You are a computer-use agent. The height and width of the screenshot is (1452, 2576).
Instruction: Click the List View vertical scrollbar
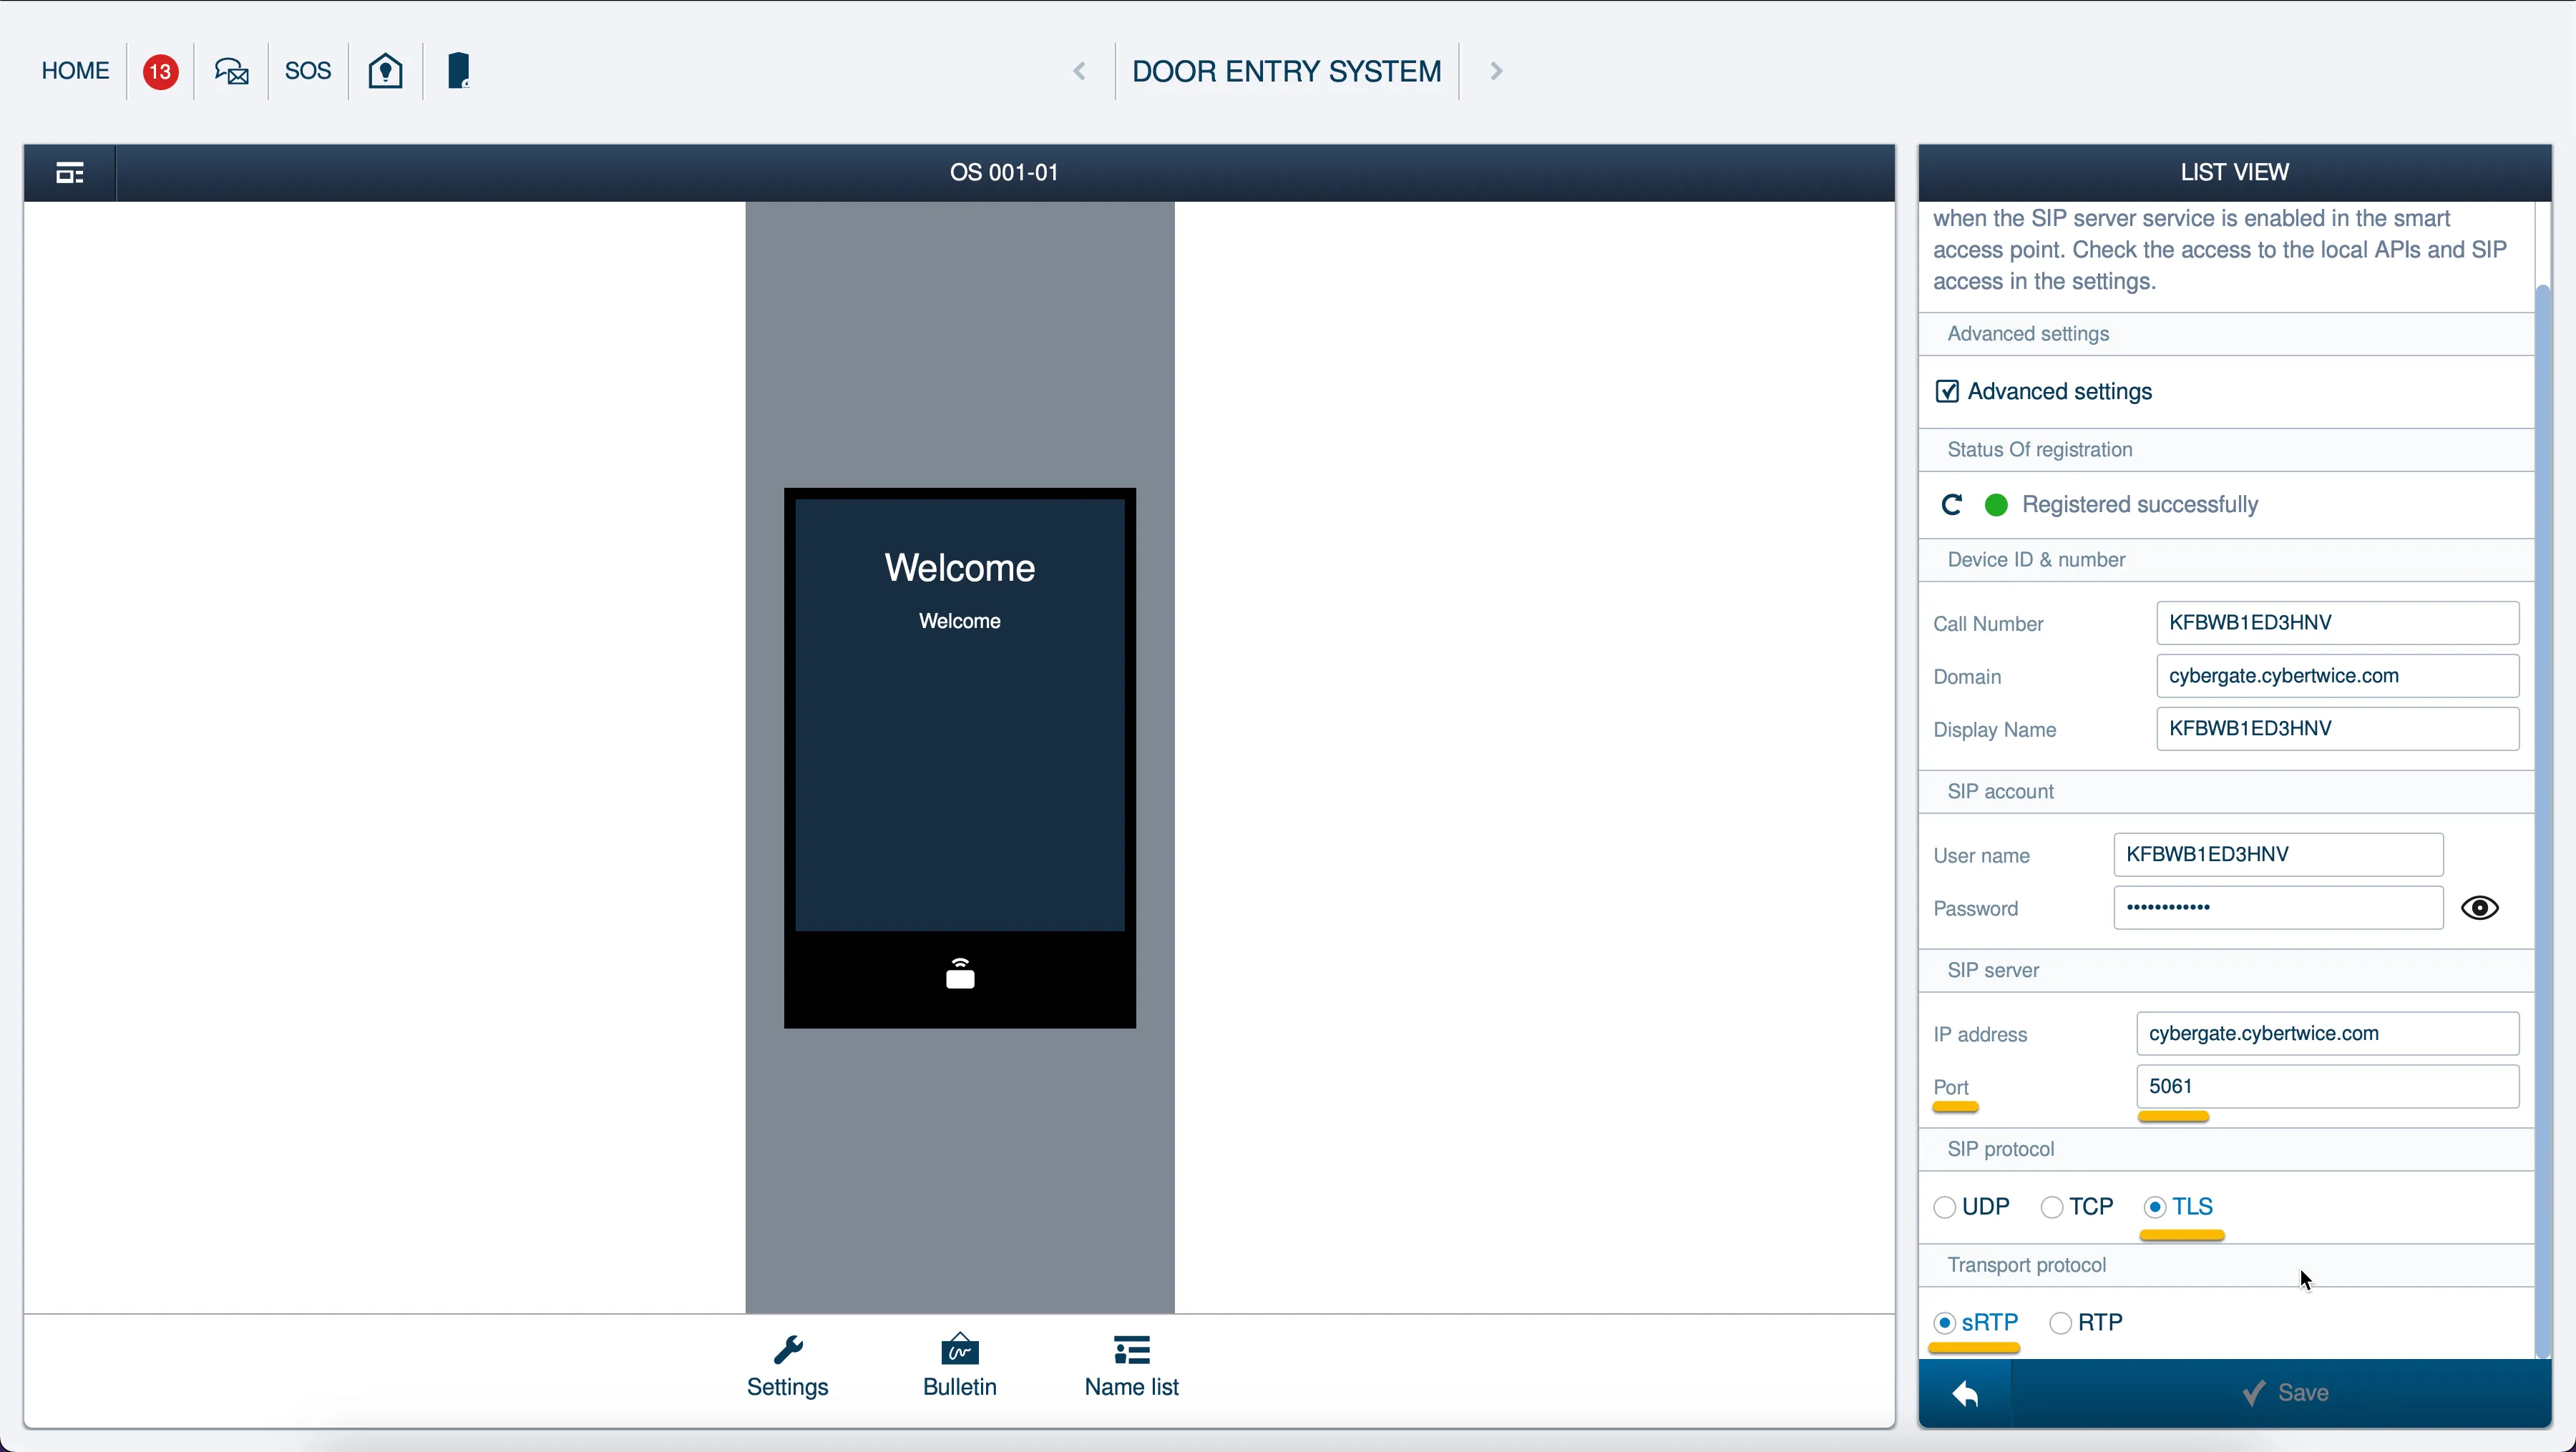[x=2543, y=820]
